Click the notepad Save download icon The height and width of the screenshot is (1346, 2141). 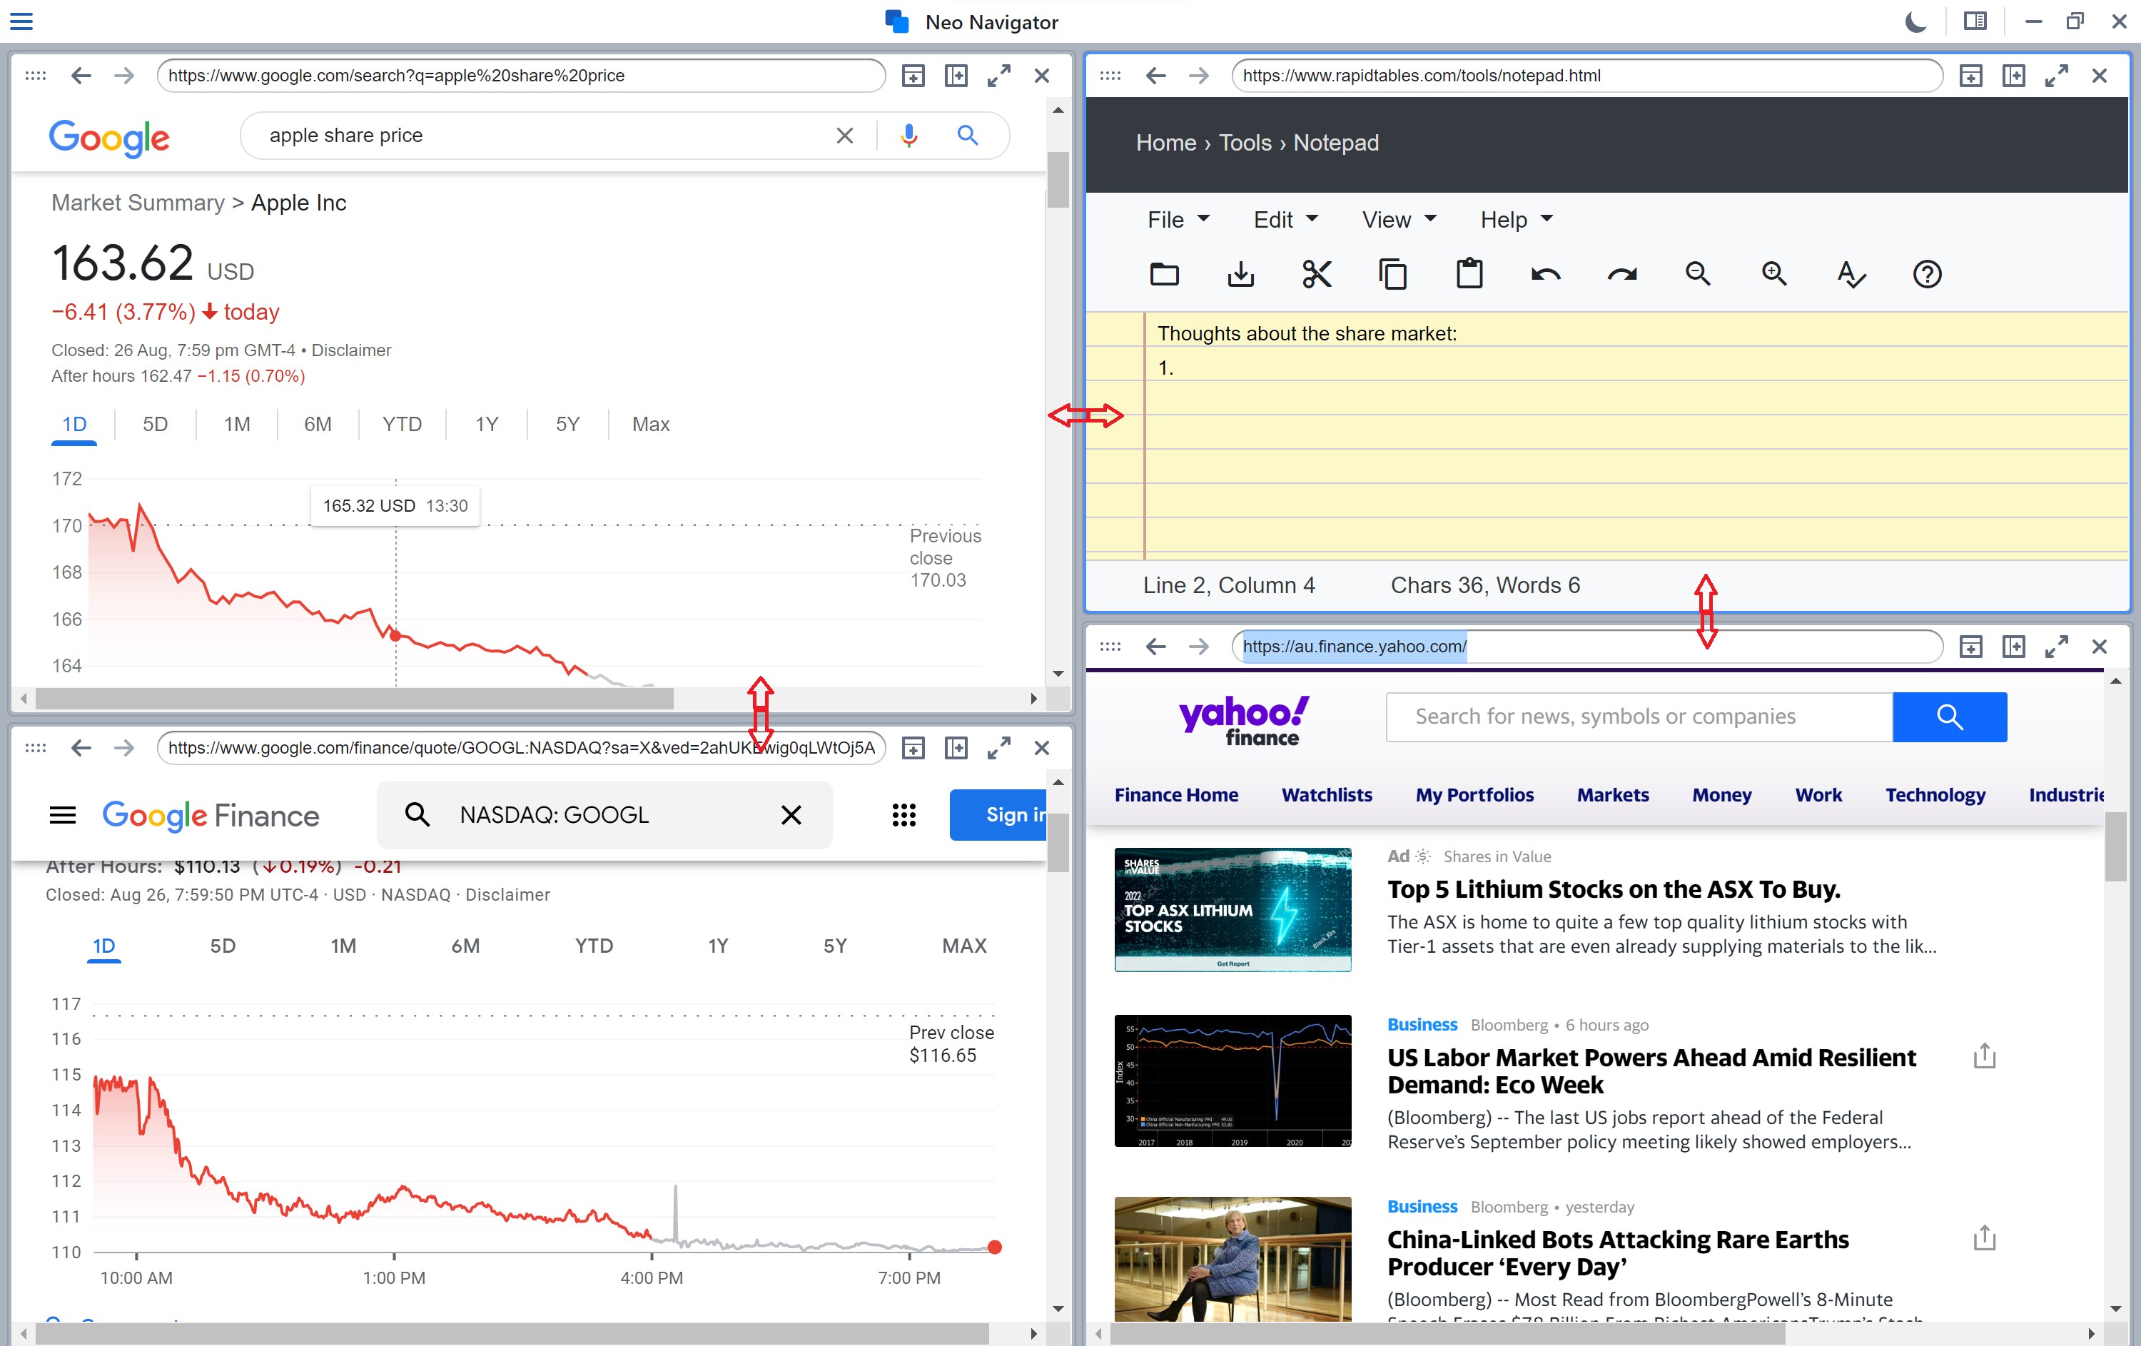(x=1240, y=275)
